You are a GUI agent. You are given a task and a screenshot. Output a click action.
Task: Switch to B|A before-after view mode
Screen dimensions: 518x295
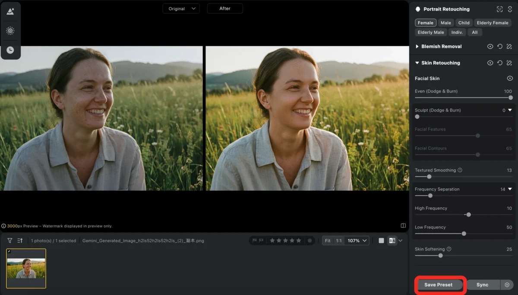tap(392, 241)
